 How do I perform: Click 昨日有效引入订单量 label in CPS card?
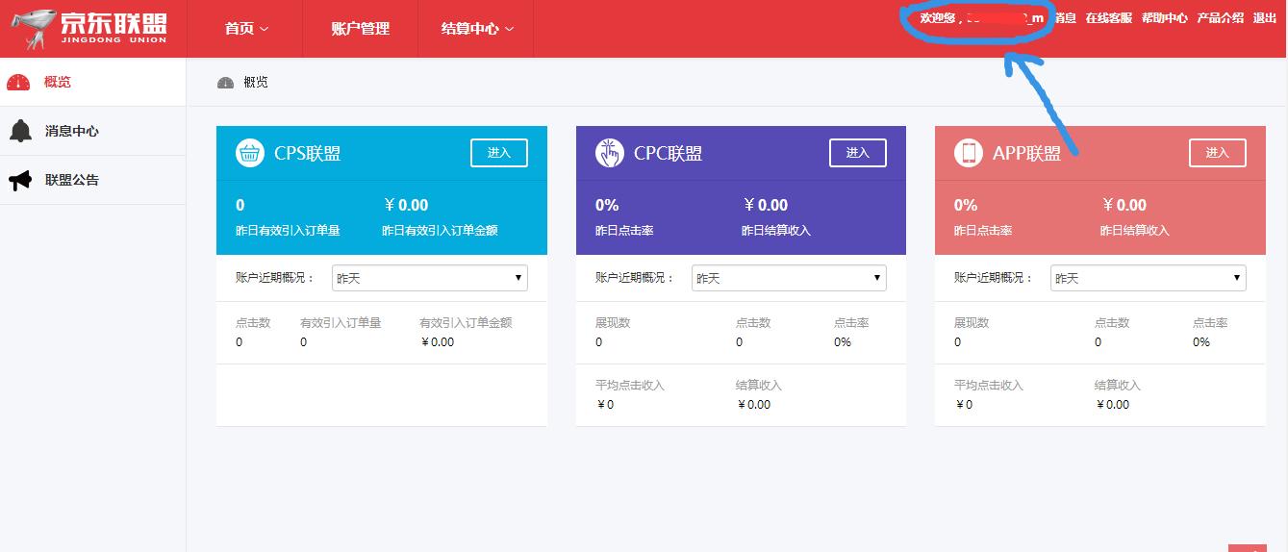[x=288, y=231]
